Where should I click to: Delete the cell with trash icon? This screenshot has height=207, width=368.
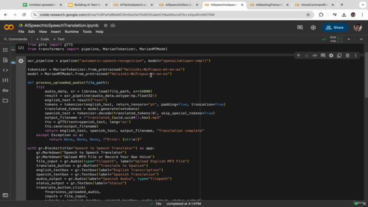coord(347,56)
